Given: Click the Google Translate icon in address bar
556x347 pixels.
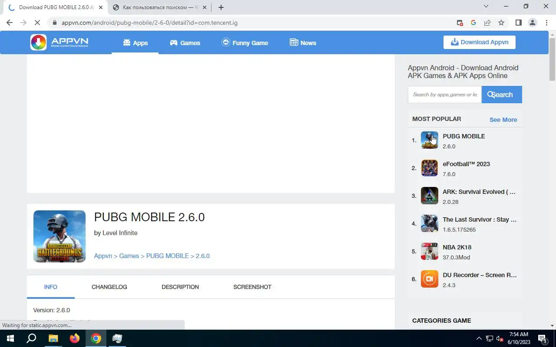Looking at the screenshot, I should click(473, 23).
